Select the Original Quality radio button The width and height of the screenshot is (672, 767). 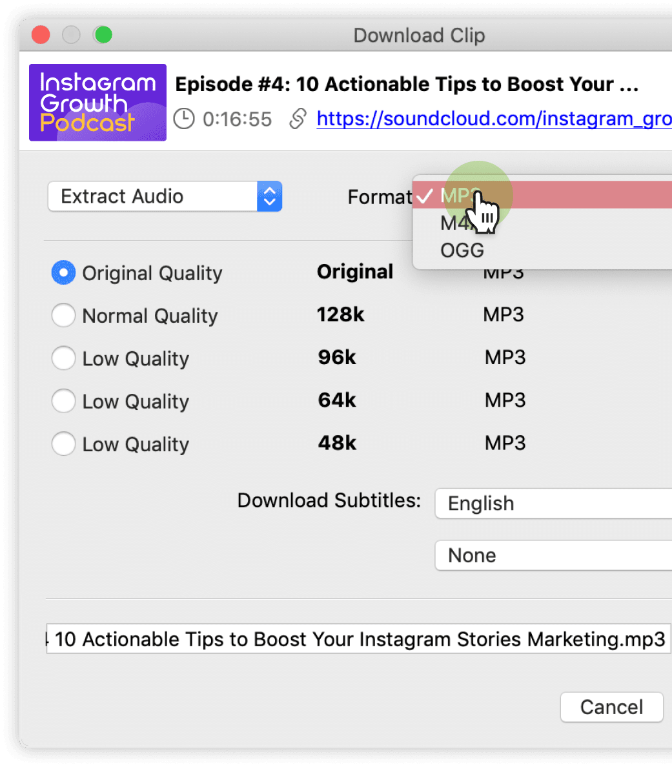coord(63,272)
